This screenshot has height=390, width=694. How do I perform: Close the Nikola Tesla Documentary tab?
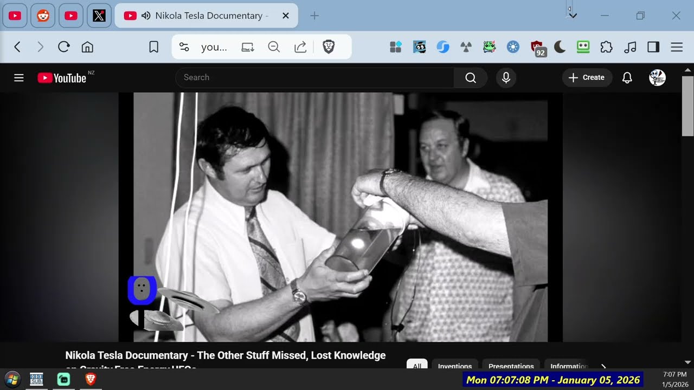(286, 16)
